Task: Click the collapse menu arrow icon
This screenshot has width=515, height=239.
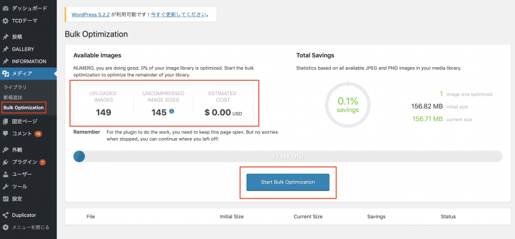Action: pyautogui.click(x=5, y=227)
